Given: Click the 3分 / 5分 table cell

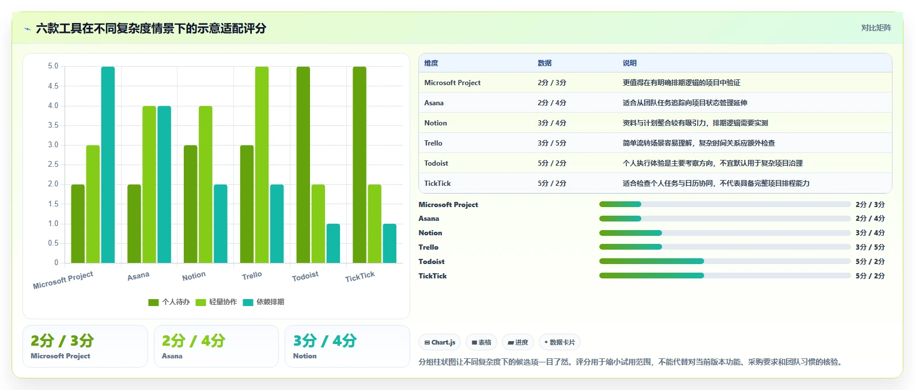Looking at the screenshot, I should click(x=552, y=143).
